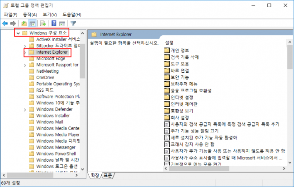
Task: Select RSS 피드 in the tree
Action: pos(42,90)
